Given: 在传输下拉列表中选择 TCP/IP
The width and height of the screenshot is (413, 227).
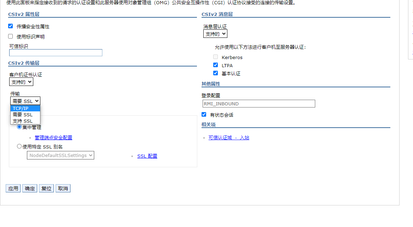Looking at the screenshot, I should pyautogui.click(x=20, y=108).
